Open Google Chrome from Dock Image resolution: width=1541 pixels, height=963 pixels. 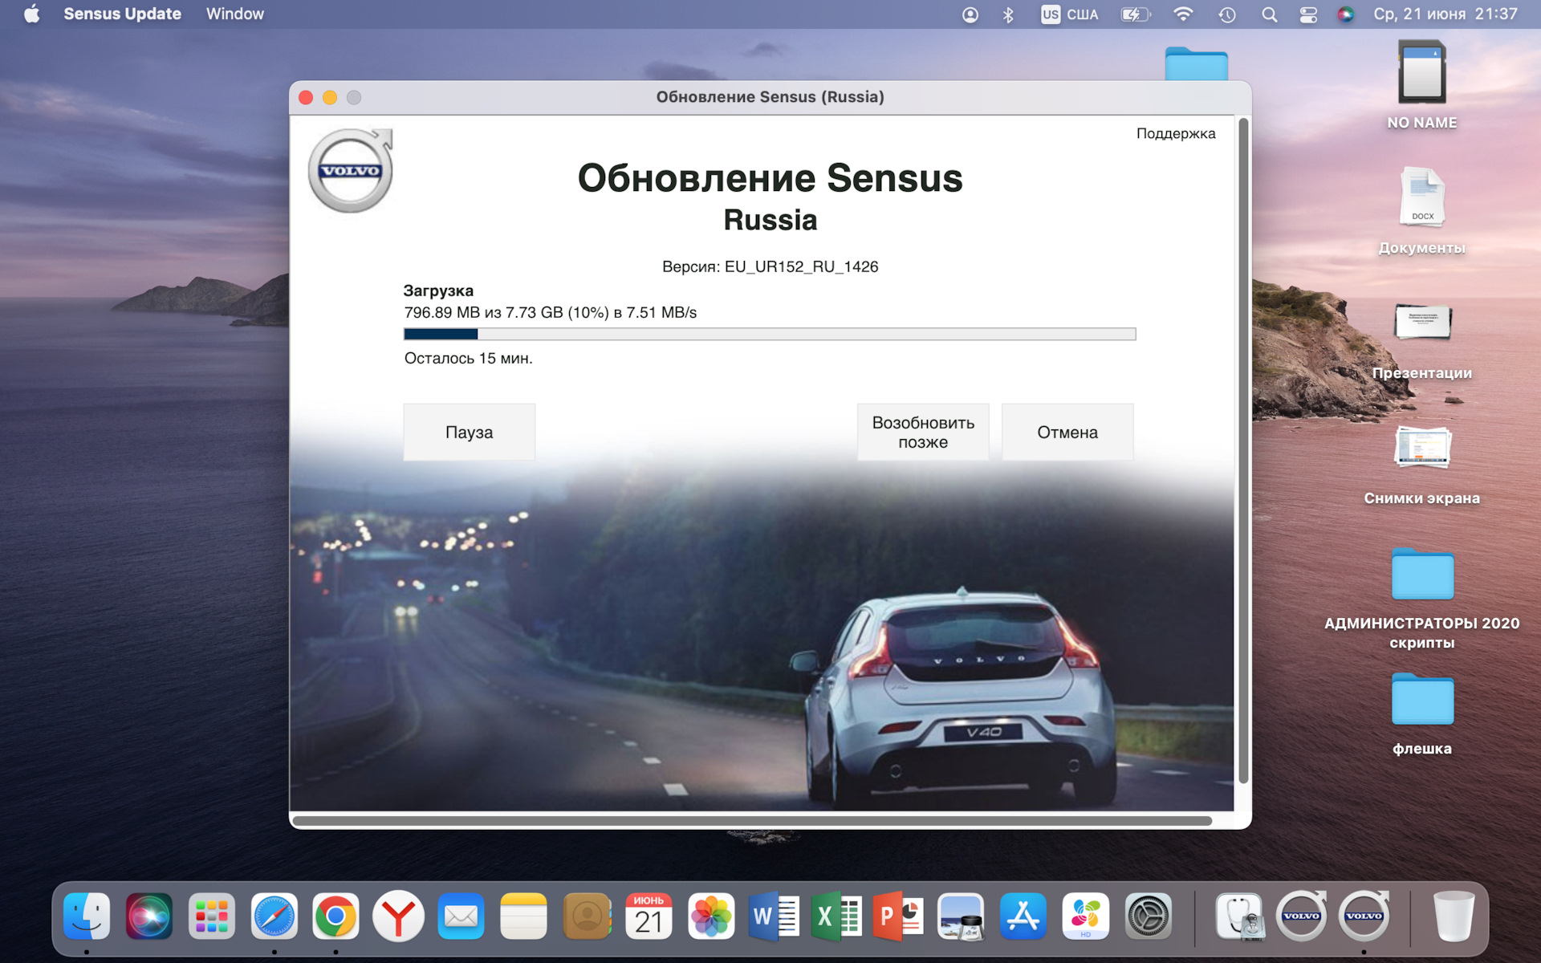335,916
